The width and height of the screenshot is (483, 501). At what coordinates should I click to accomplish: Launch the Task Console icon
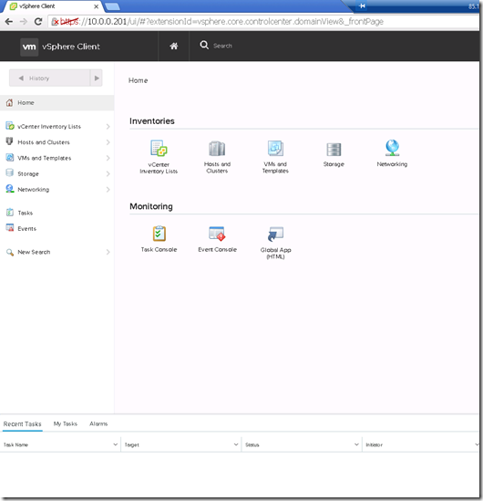point(159,234)
